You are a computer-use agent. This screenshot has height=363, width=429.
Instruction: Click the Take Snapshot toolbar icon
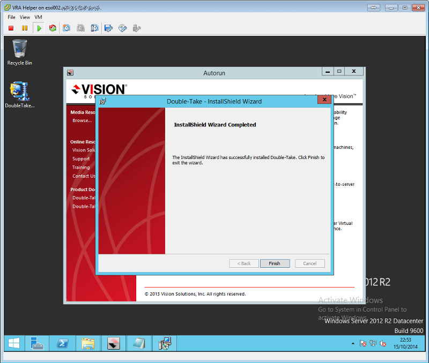66,28
